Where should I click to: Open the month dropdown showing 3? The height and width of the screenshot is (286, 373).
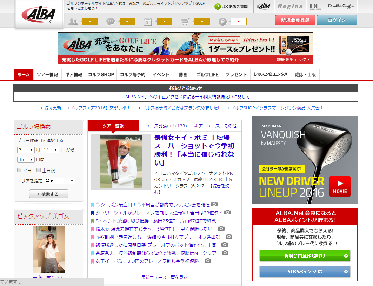click(26, 149)
